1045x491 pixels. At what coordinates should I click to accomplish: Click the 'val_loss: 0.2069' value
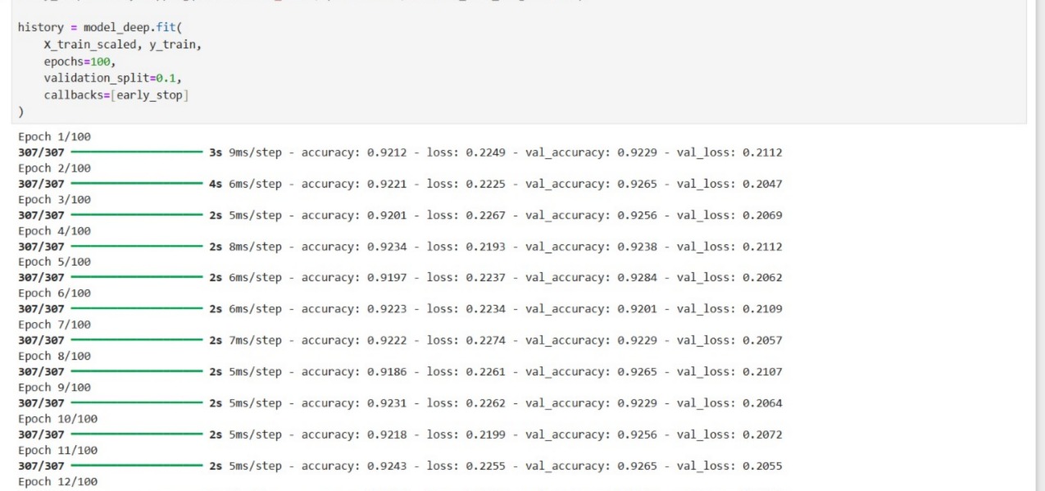(729, 216)
